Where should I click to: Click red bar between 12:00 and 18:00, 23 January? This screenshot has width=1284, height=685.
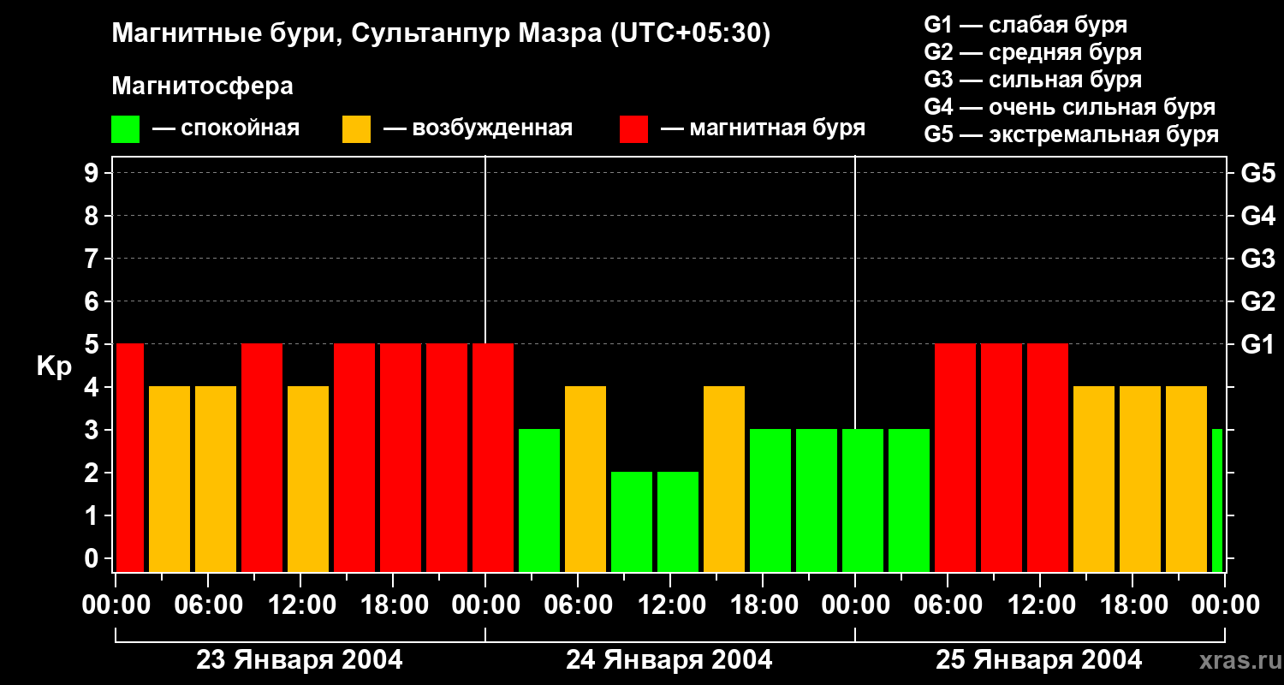tap(354, 457)
